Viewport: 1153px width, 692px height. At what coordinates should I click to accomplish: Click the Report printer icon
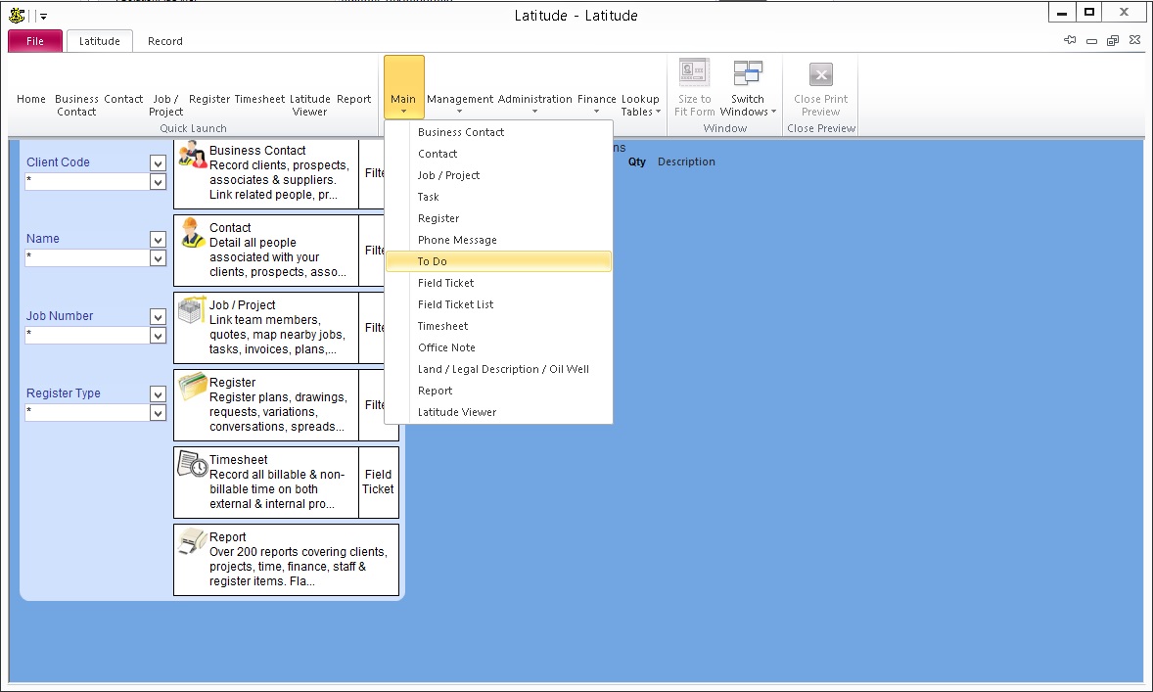pos(193,541)
